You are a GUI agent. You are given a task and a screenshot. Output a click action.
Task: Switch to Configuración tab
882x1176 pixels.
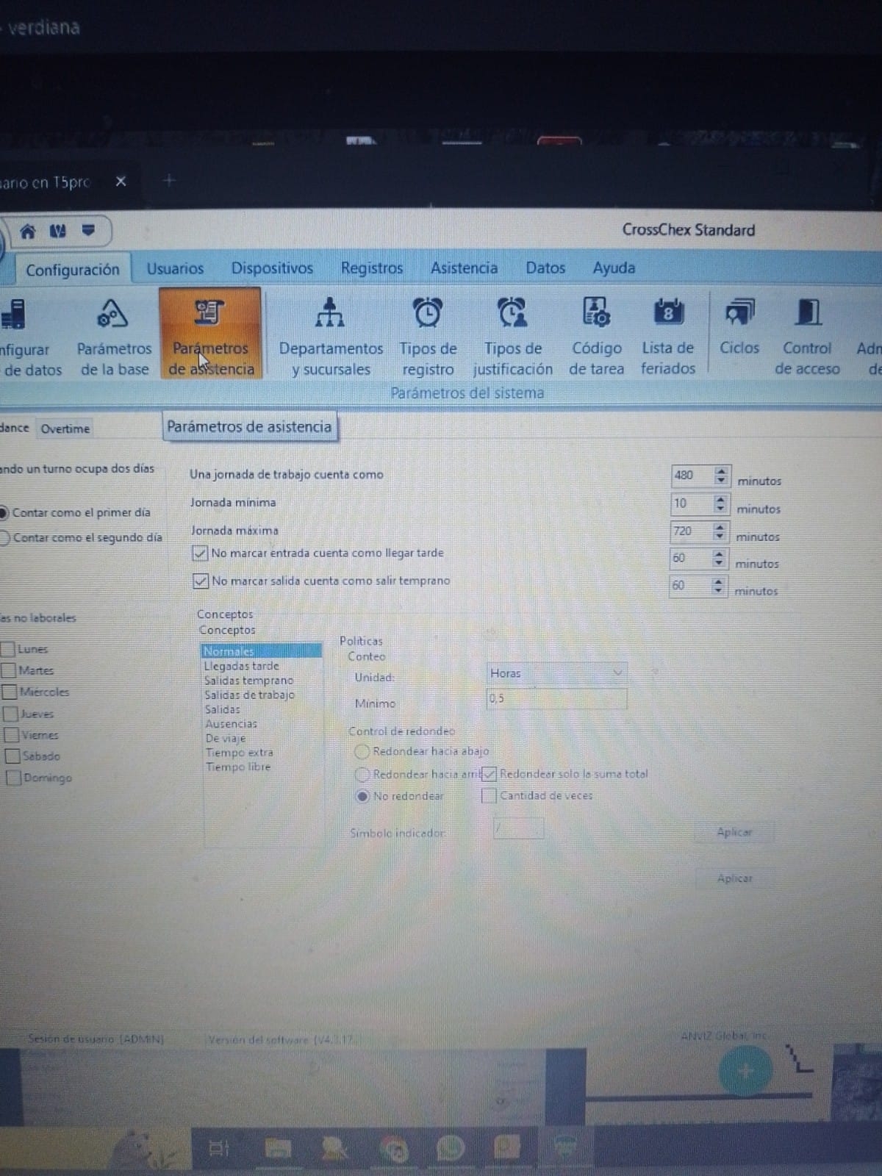(x=72, y=270)
